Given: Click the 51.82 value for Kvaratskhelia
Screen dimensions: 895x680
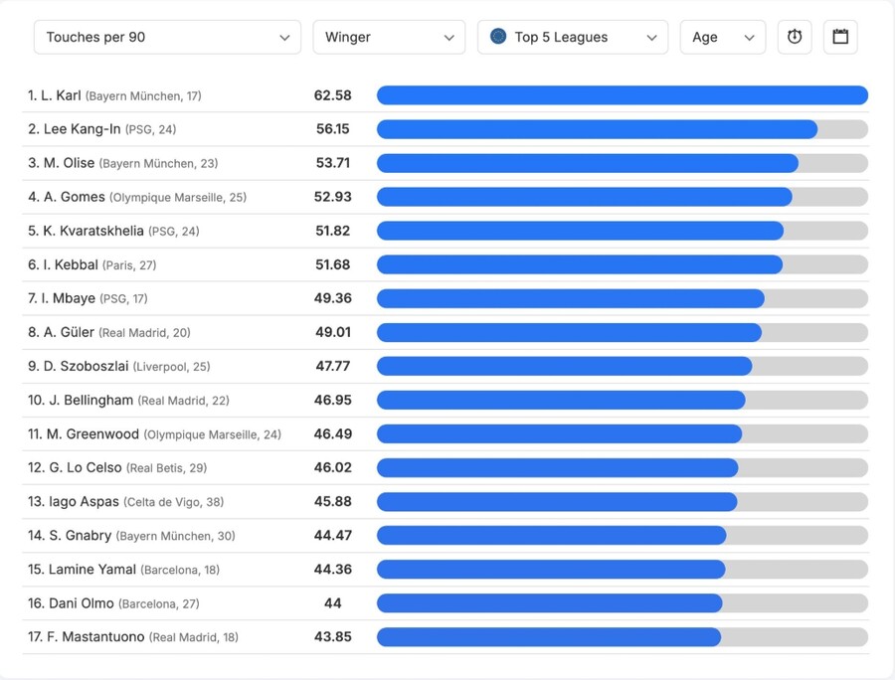Looking at the screenshot, I should pyautogui.click(x=333, y=231).
